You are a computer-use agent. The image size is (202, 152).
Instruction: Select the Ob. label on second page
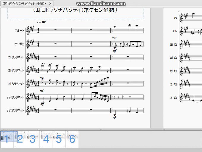pos(175,31)
